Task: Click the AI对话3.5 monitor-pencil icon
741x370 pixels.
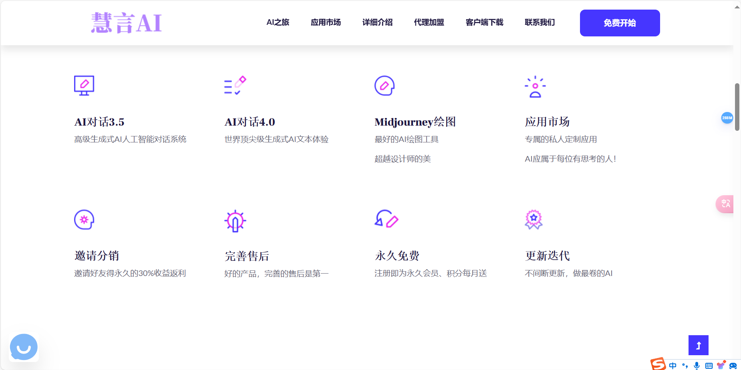Action: click(84, 85)
